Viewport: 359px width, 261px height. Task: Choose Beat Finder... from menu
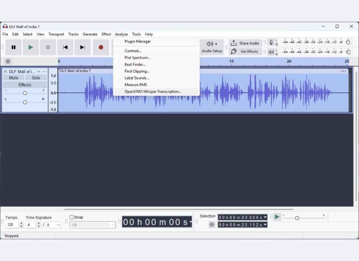pyautogui.click(x=156, y=64)
